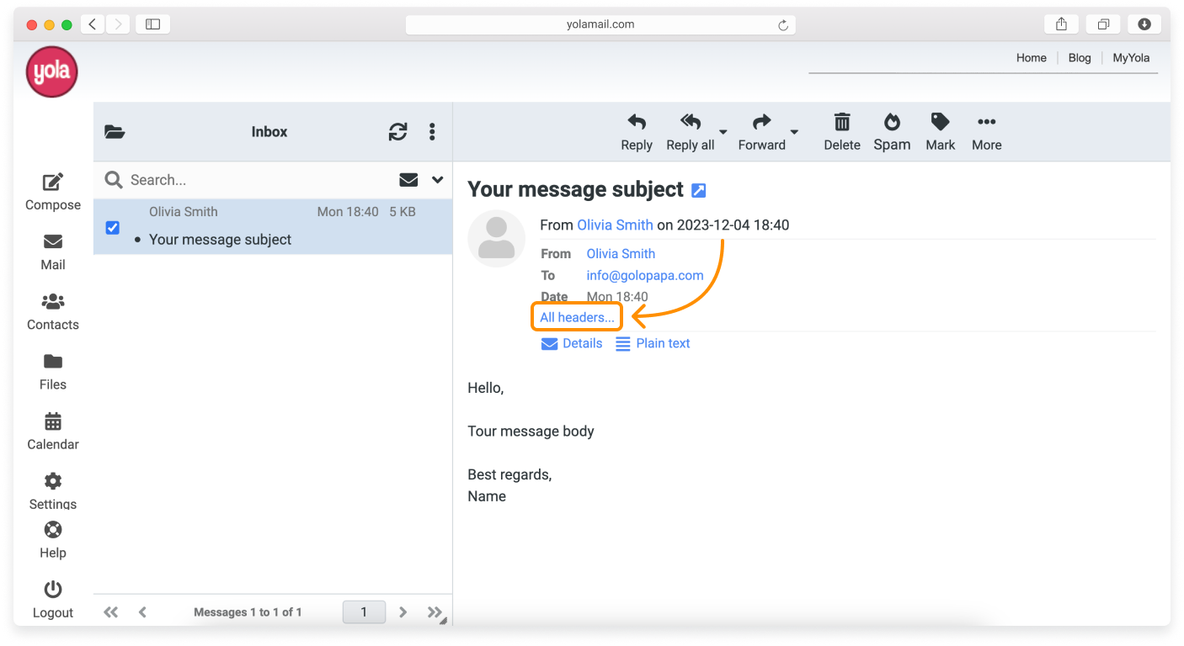The image size is (1184, 646).
Task: Click the page number field
Action: click(364, 612)
